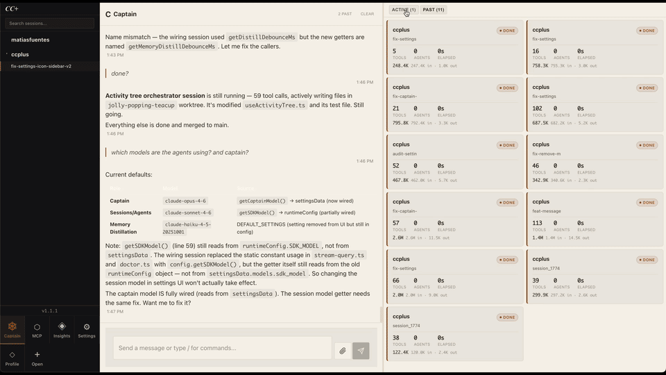Open the Insights diamond icon
This screenshot has width=666, height=375.
tap(62, 326)
